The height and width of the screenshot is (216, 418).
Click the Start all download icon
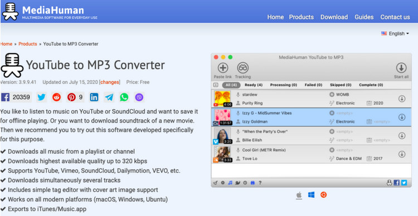[401, 68]
